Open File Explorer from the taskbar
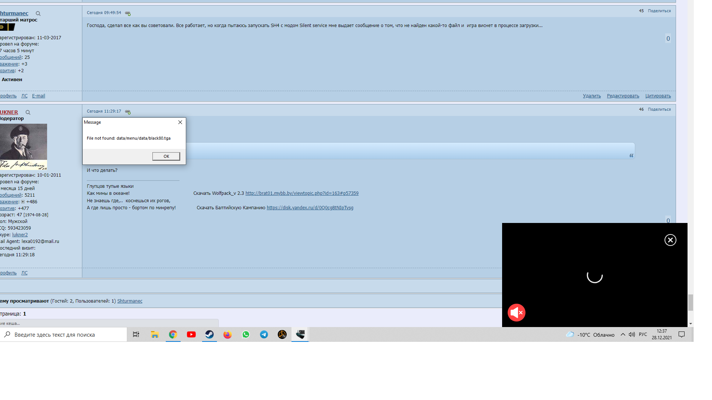Viewport: 712px width, 400px height. click(155, 334)
